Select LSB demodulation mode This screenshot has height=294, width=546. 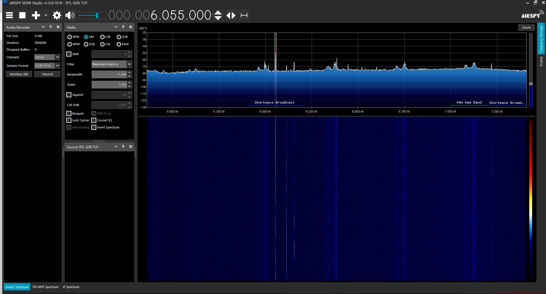[x=105, y=37]
